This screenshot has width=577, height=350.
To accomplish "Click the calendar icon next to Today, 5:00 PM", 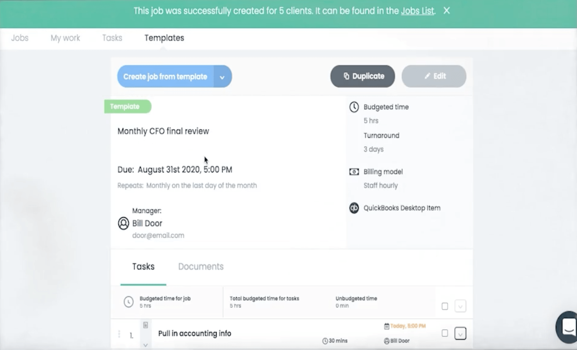I will coord(386,326).
